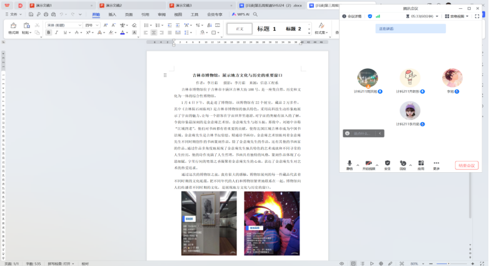The height and width of the screenshot is (266, 489).
Task: Expand the audio options arrow beside 静音
Action: click(x=358, y=163)
